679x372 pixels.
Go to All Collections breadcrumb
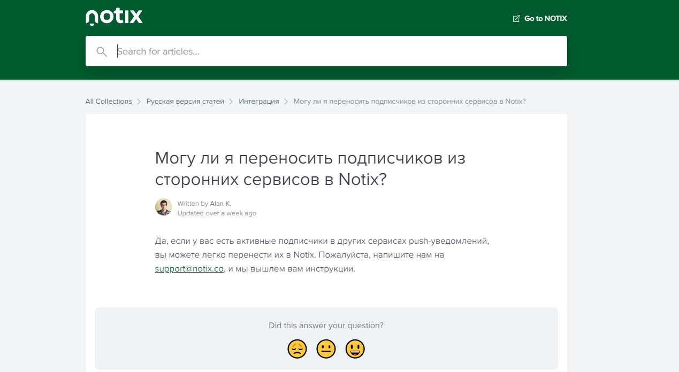109,102
